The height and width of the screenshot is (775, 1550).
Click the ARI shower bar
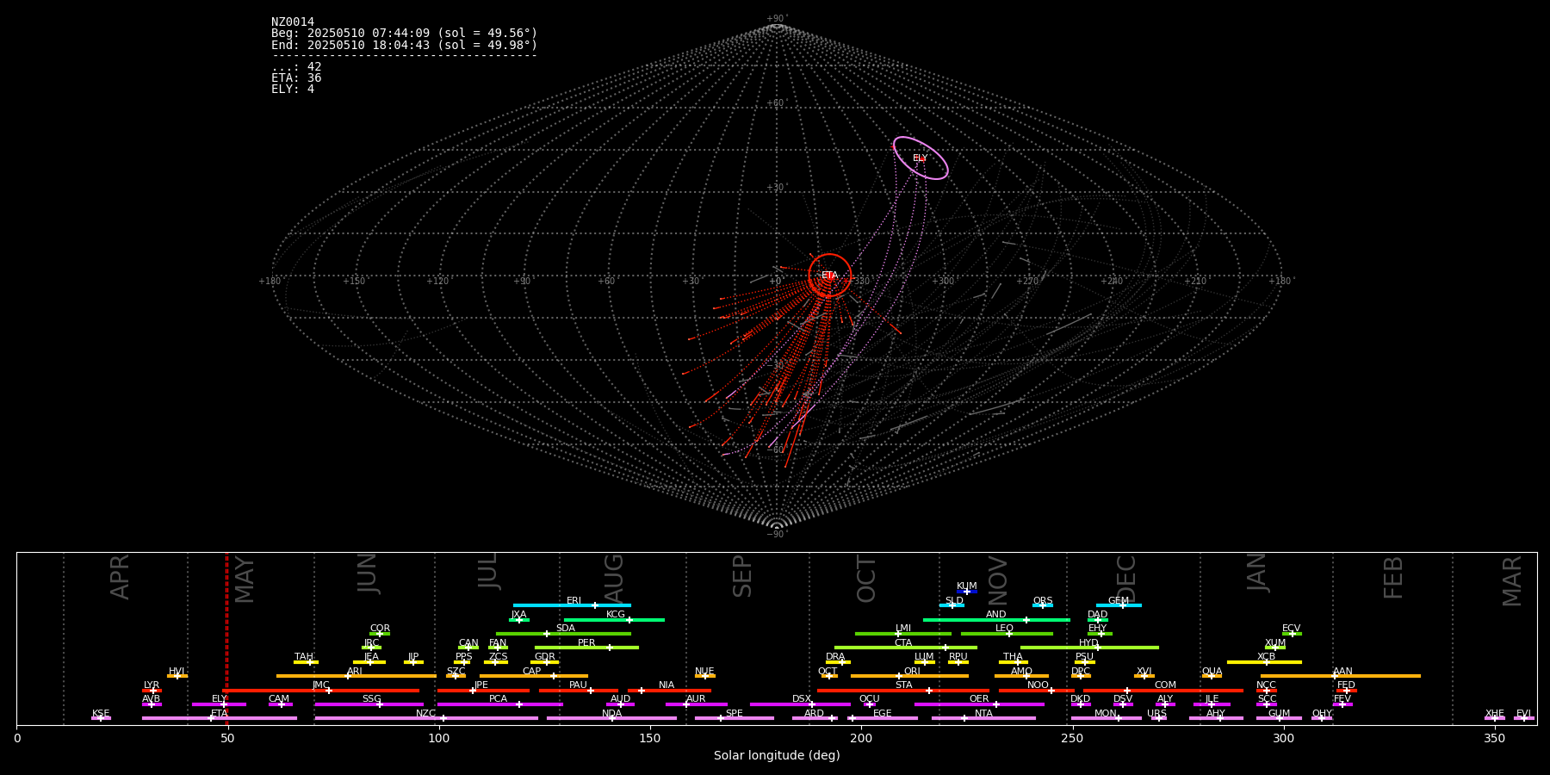click(356, 676)
